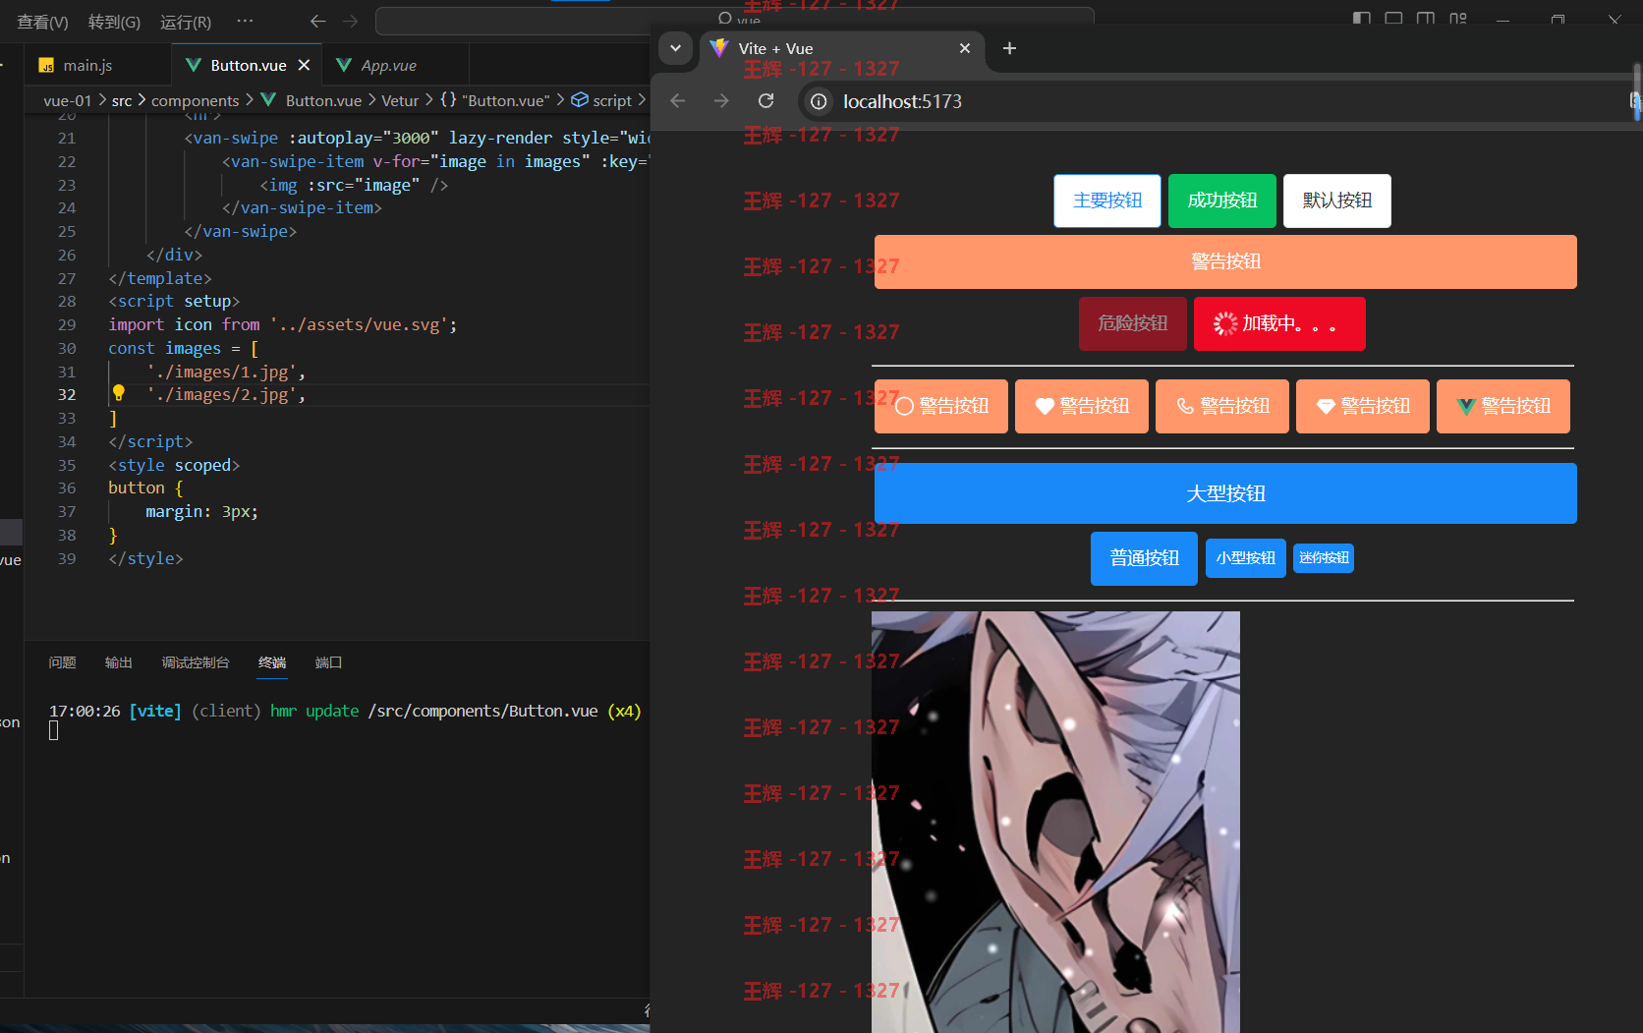The image size is (1643, 1033).
Task: View site information icon in address bar
Action: [819, 101]
